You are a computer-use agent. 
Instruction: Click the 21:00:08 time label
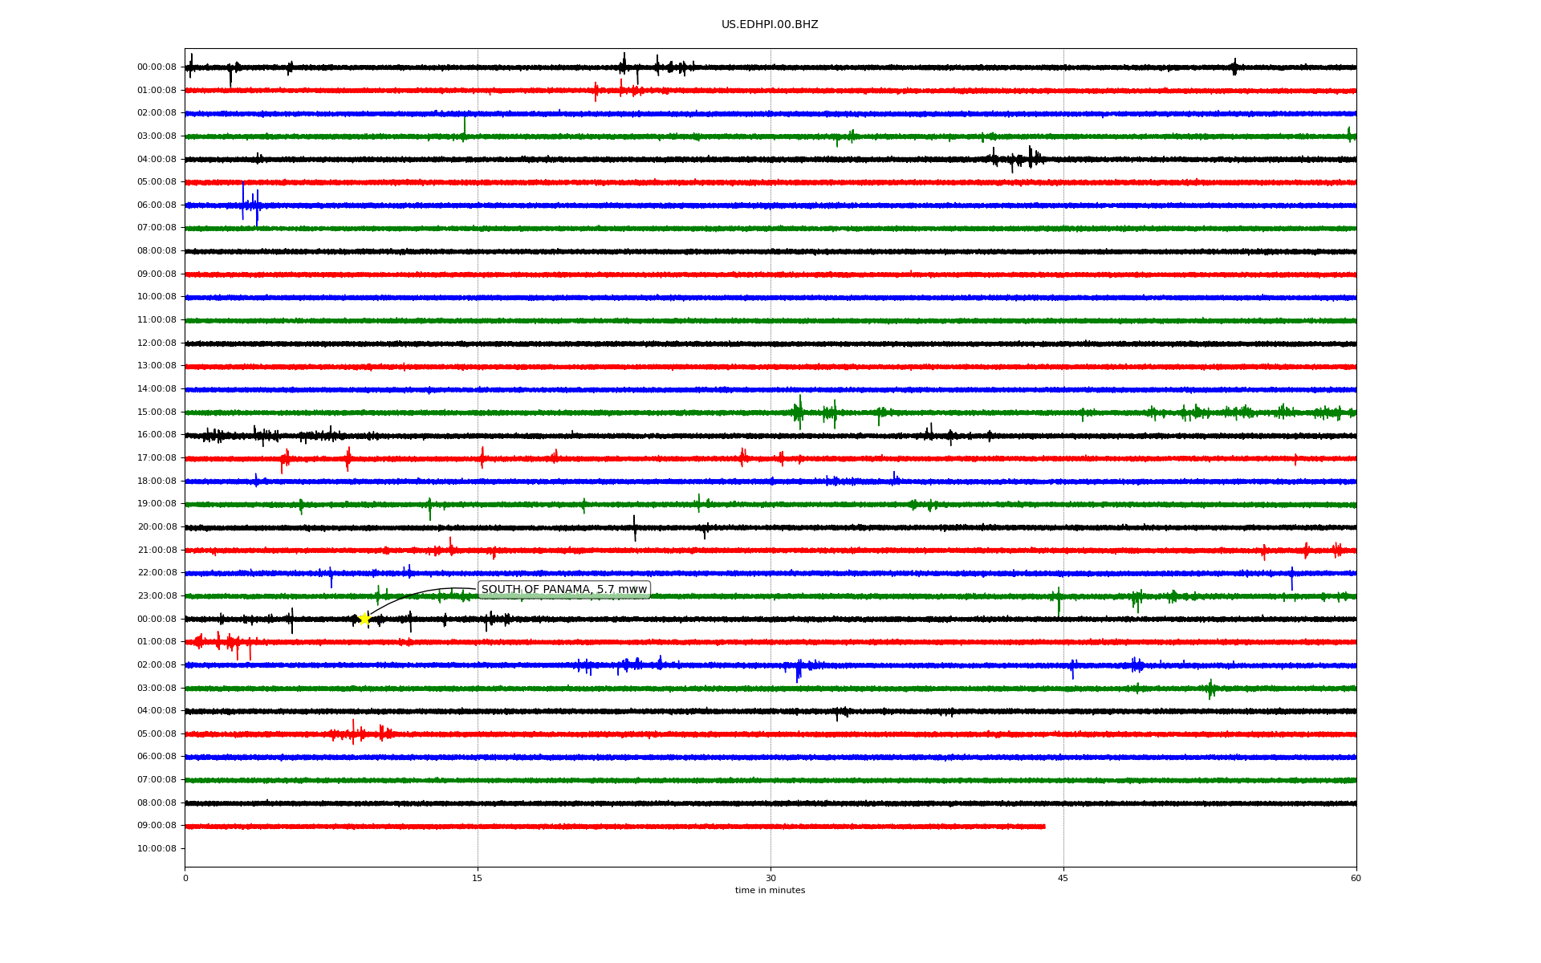coord(157,551)
